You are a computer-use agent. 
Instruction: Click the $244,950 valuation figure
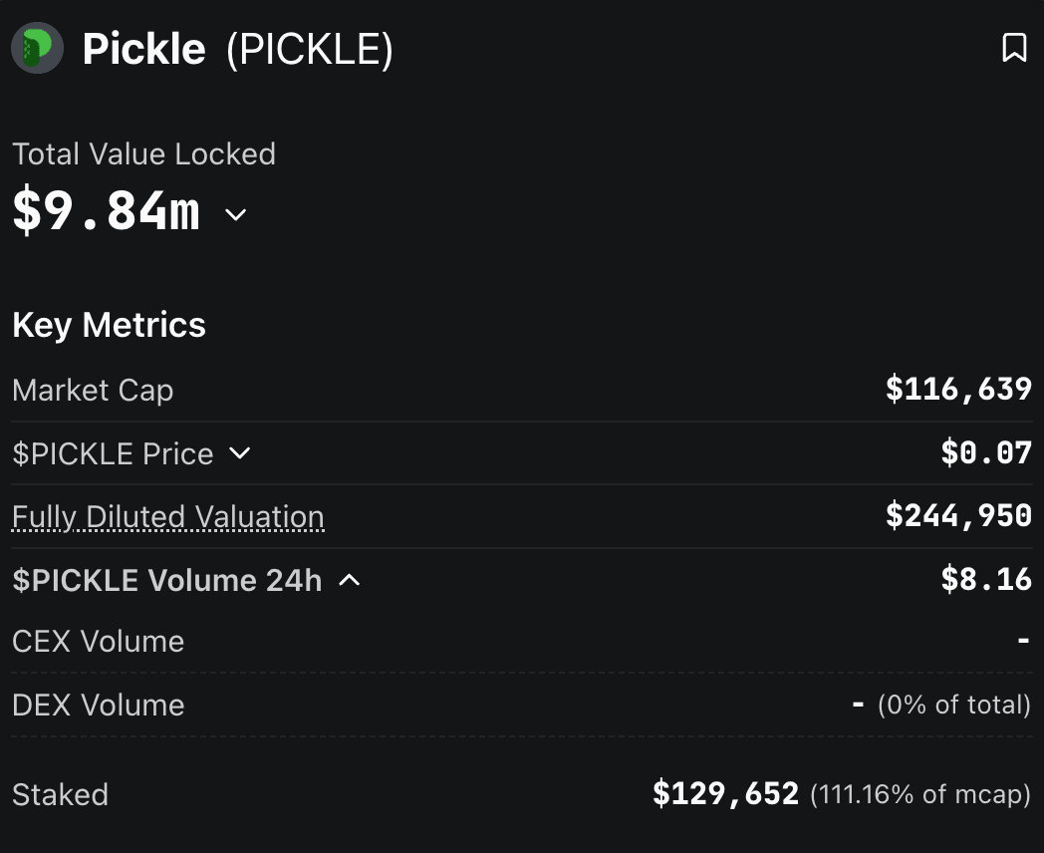coord(958,515)
